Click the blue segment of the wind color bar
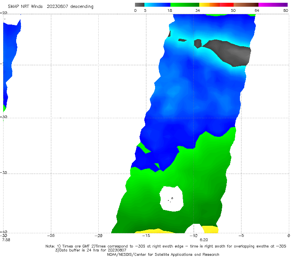 click(x=157, y=5)
